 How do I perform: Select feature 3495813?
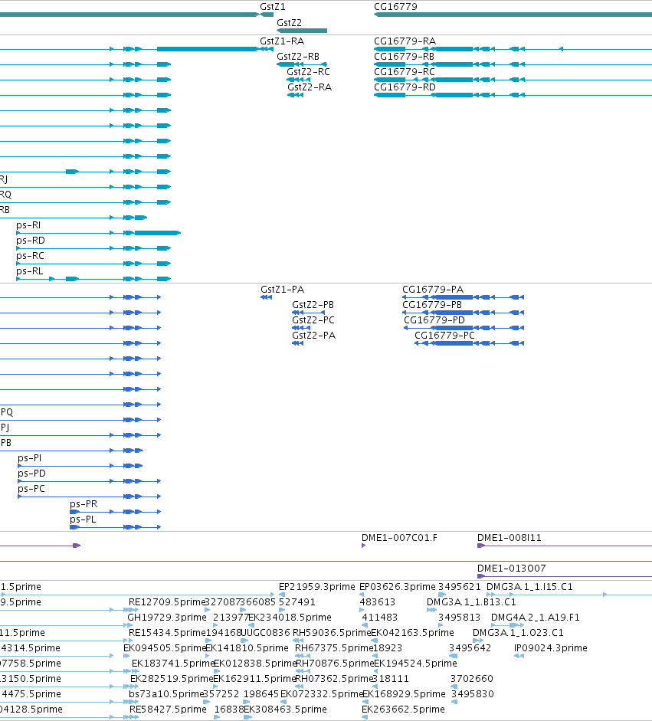460,617
